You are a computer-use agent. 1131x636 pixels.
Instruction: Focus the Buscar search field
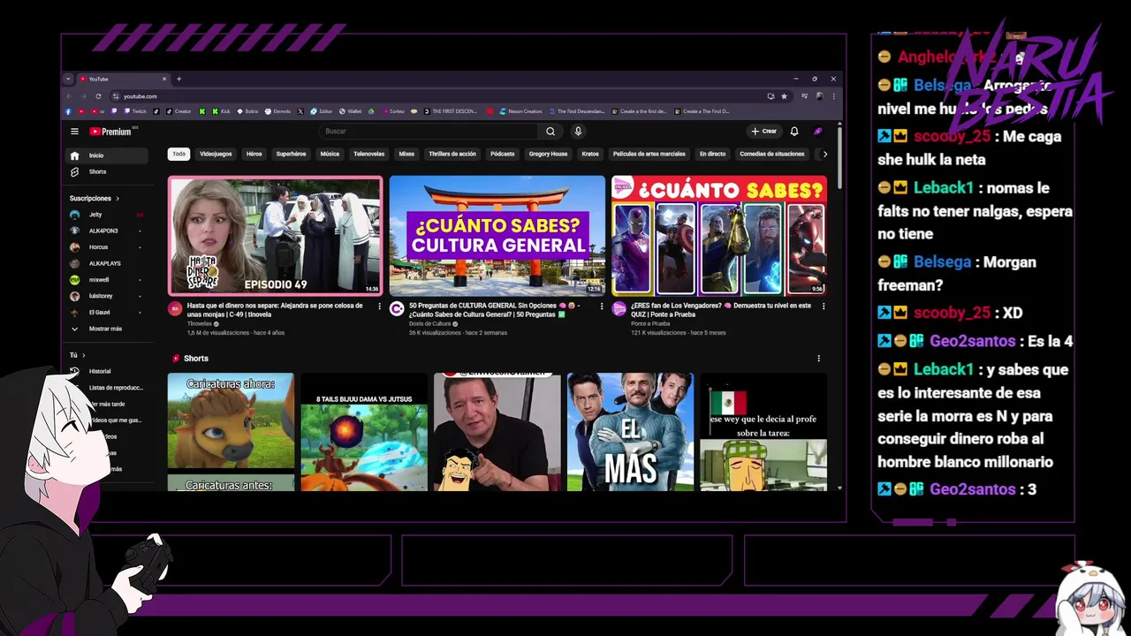pos(429,132)
